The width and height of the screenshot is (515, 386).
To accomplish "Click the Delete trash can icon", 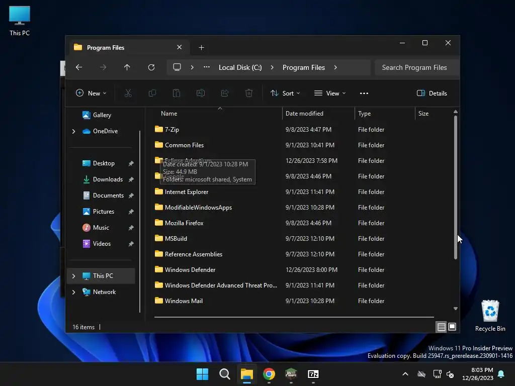I will tap(249, 93).
